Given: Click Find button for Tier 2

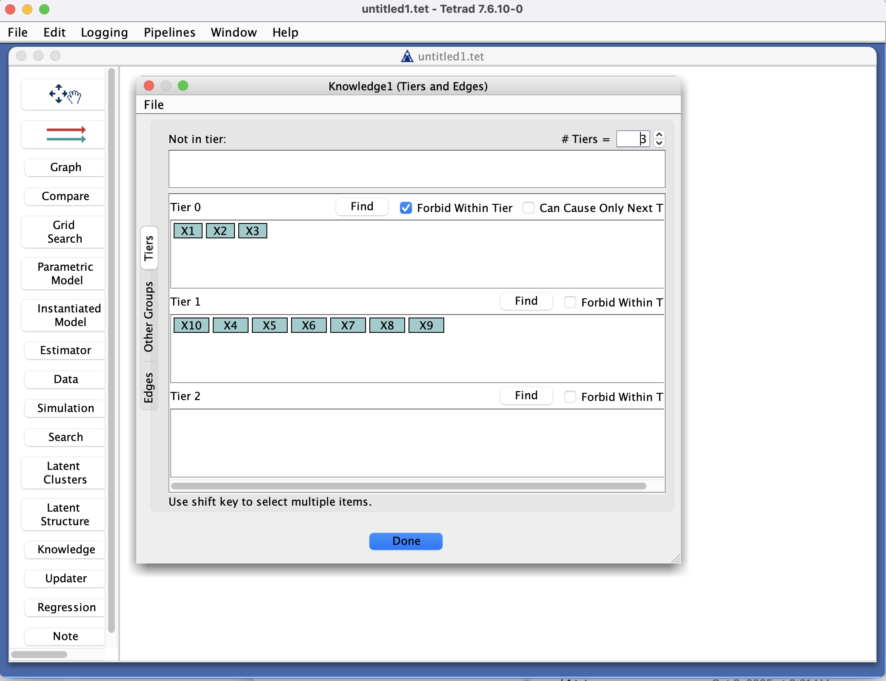Looking at the screenshot, I should (526, 396).
